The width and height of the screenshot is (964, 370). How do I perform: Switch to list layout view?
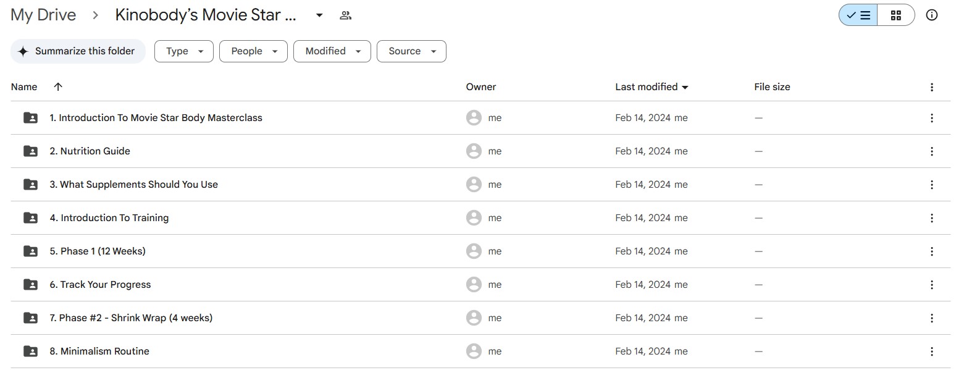click(x=858, y=15)
